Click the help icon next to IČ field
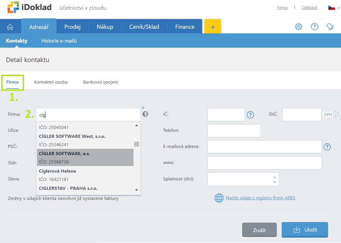Screen dimensions: 341x243 point(250,115)
